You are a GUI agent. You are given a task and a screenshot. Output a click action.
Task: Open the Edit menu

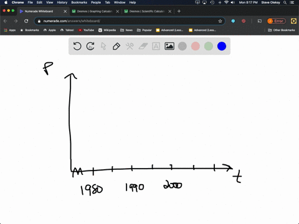pyautogui.click(x=39, y=2)
